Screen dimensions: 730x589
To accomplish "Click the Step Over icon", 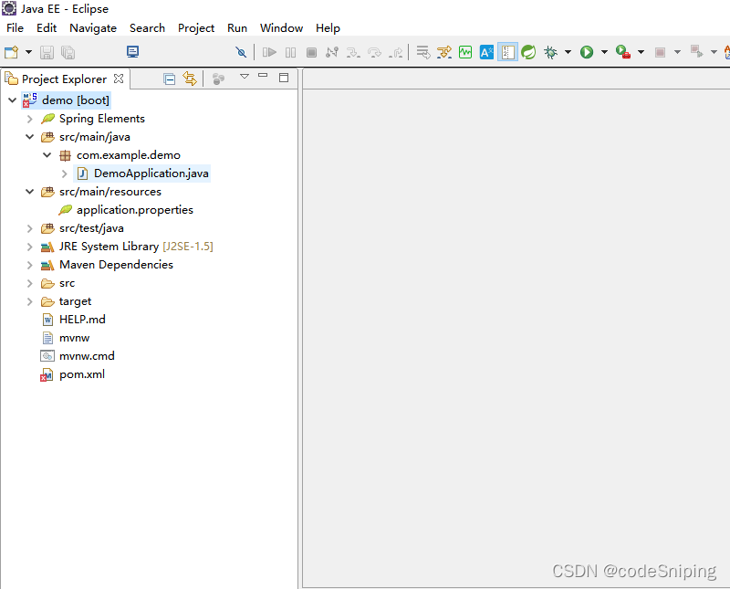I will (374, 52).
